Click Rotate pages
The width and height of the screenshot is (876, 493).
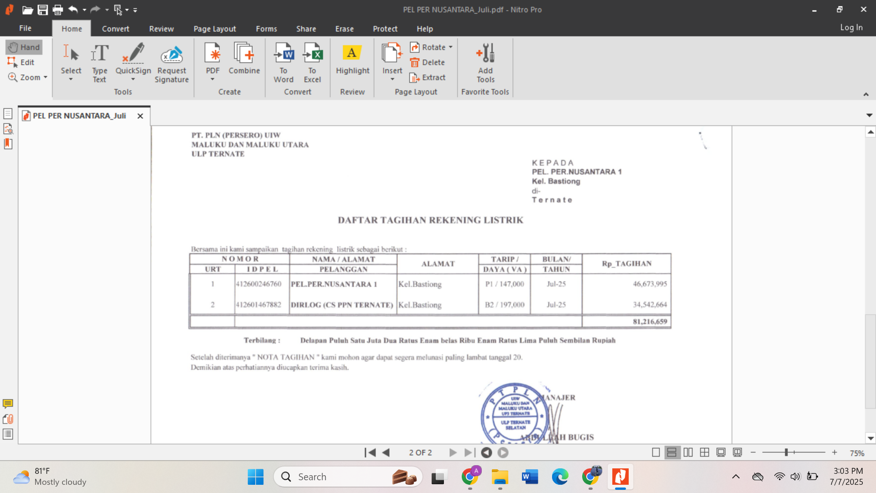coord(428,47)
